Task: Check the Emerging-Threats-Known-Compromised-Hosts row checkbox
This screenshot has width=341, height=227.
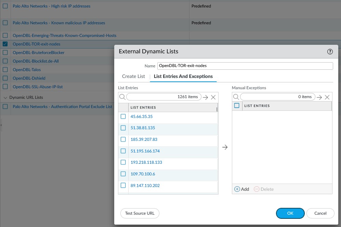Action: coord(5,36)
